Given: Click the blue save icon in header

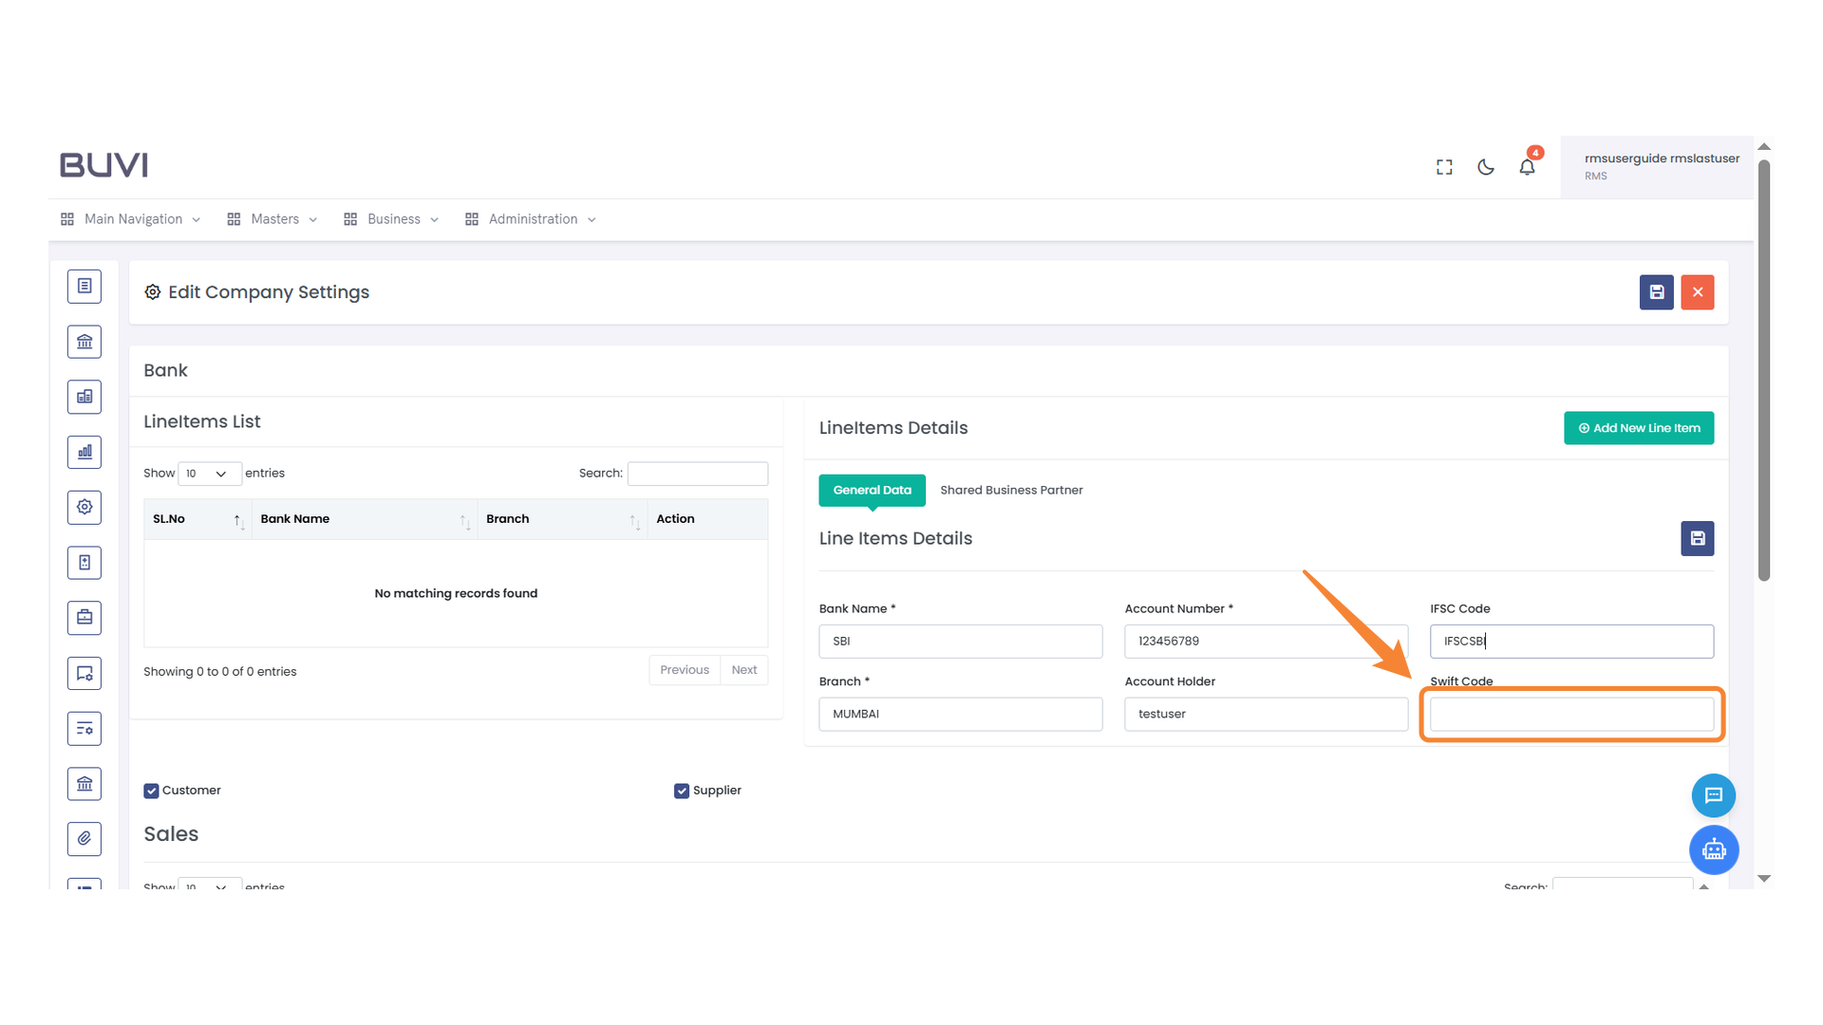Looking at the screenshot, I should [x=1656, y=292].
